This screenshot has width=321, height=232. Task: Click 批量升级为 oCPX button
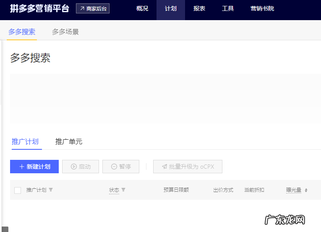click(188, 167)
